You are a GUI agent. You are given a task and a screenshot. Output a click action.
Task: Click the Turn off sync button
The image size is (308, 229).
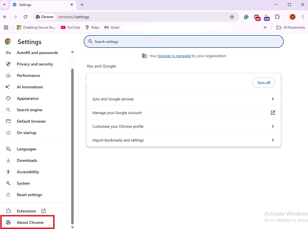(264, 83)
